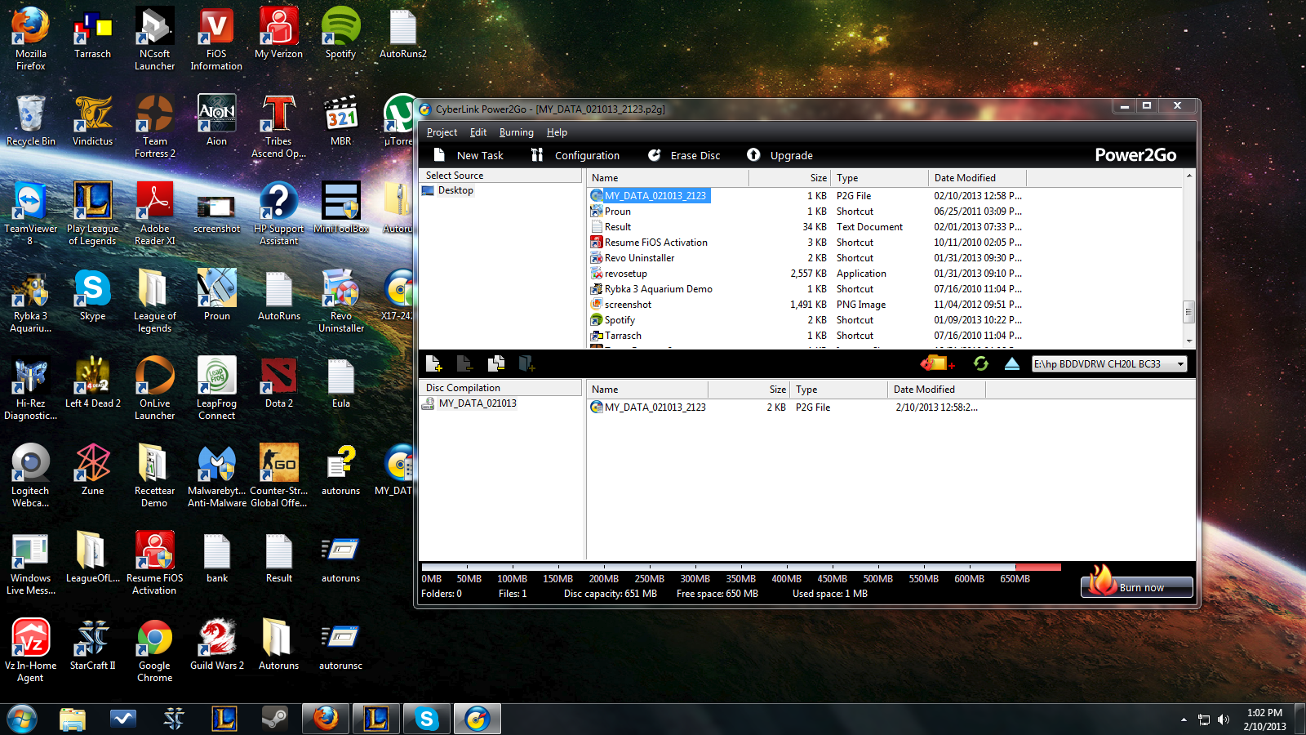Click the New Task button

[469, 155]
